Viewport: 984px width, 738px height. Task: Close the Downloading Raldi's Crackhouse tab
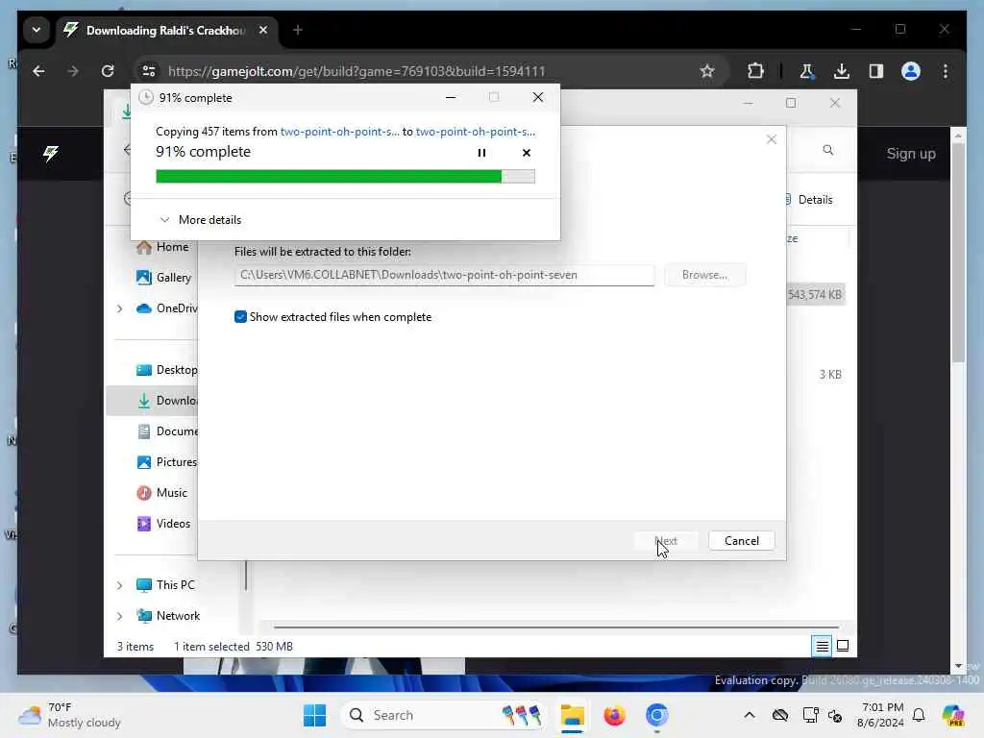[263, 30]
